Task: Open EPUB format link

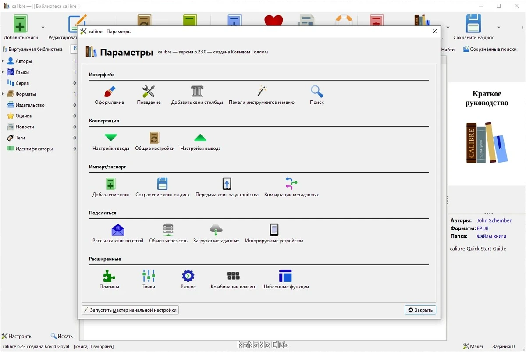Action: point(483,228)
